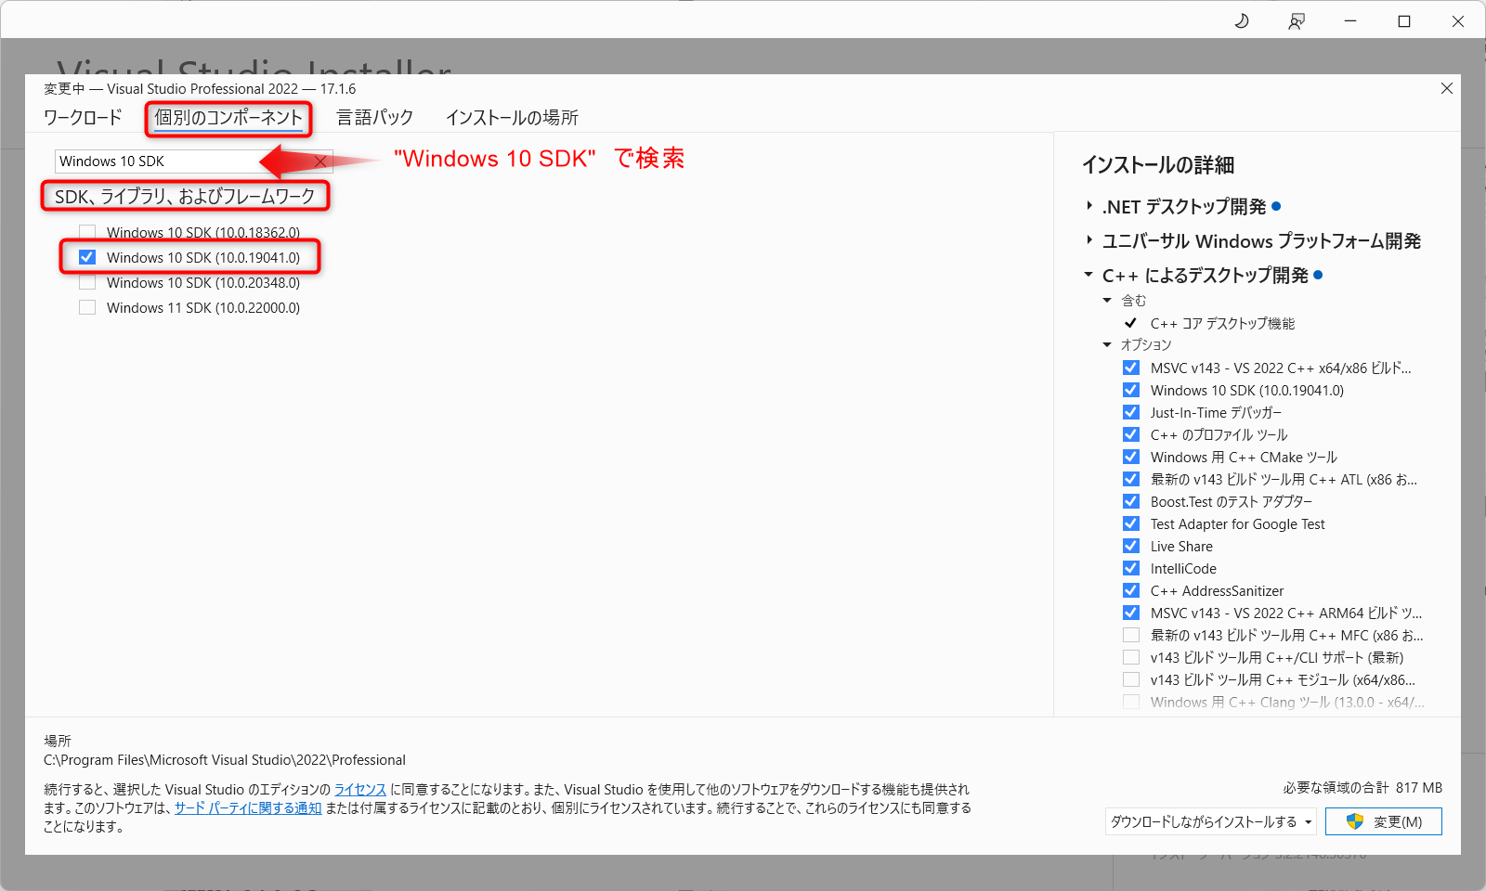The height and width of the screenshot is (891, 1486).
Task: Uncheck C++ のプロファイル ツール option
Action: (x=1131, y=434)
